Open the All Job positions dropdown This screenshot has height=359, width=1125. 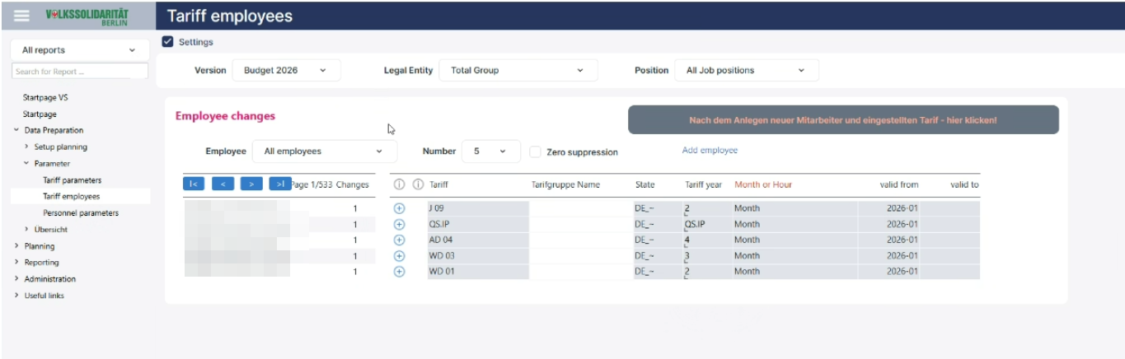(747, 70)
